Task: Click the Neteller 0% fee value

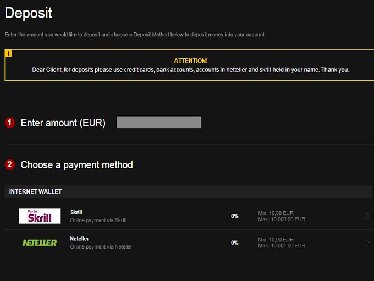Action: (x=235, y=243)
